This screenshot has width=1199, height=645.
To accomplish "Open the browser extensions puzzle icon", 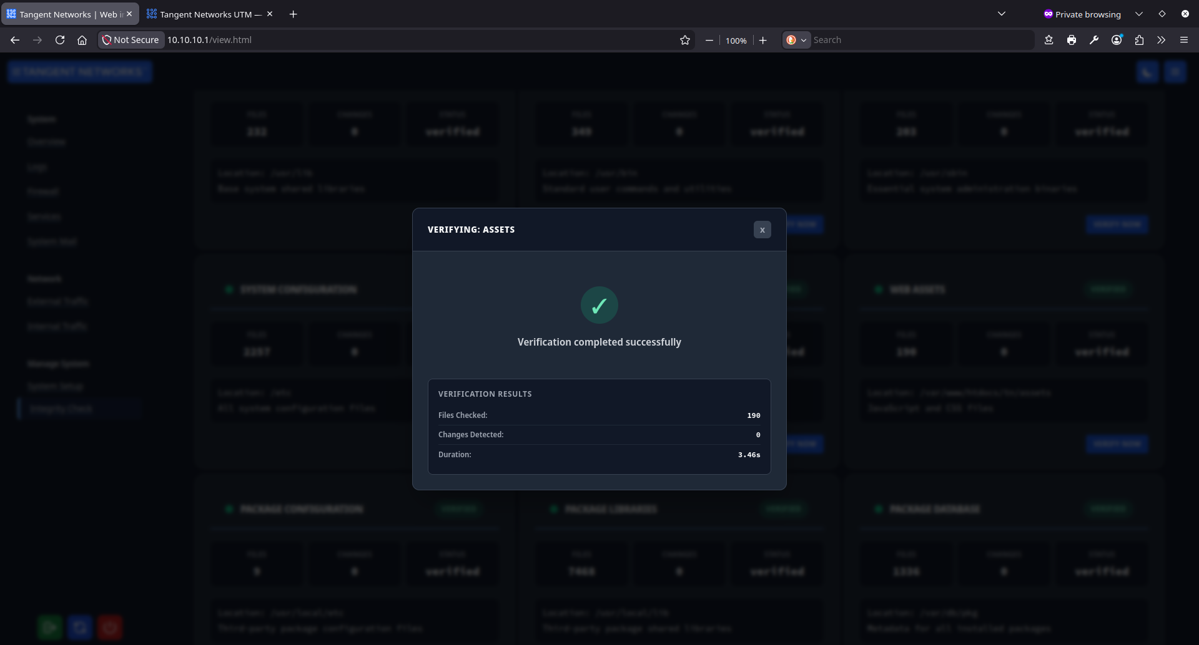I will click(1139, 39).
